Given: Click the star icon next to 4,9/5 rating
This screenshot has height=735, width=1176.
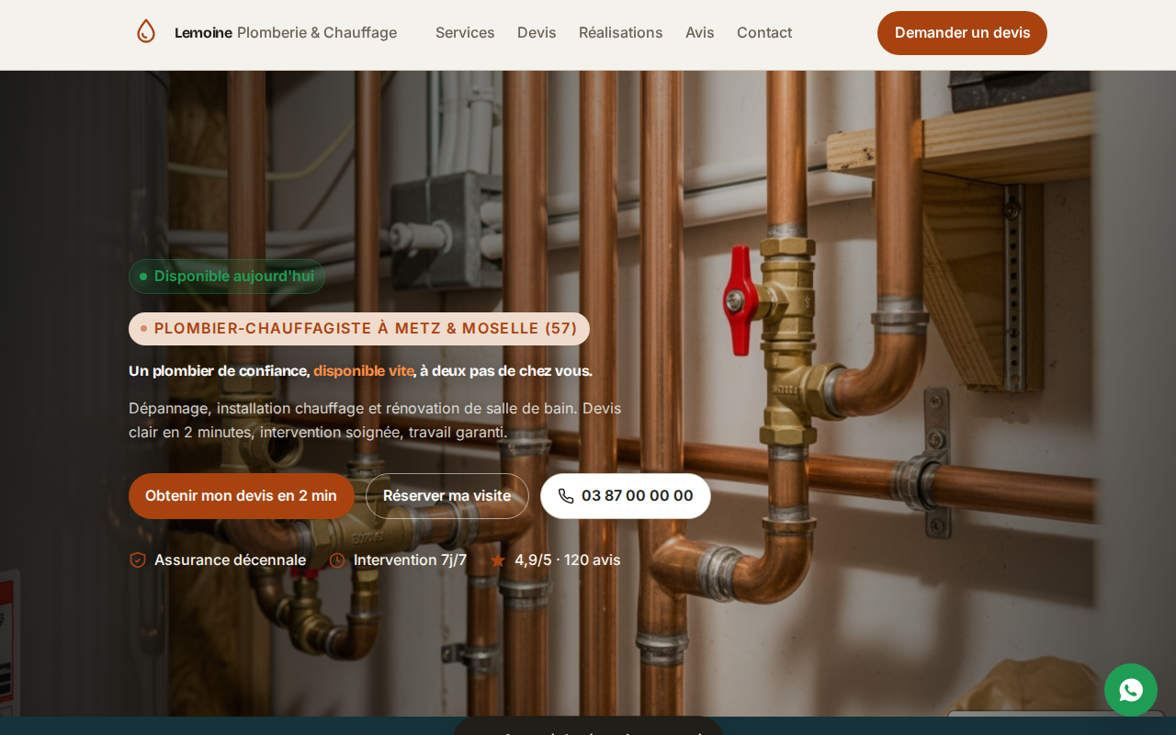Looking at the screenshot, I should tap(498, 560).
